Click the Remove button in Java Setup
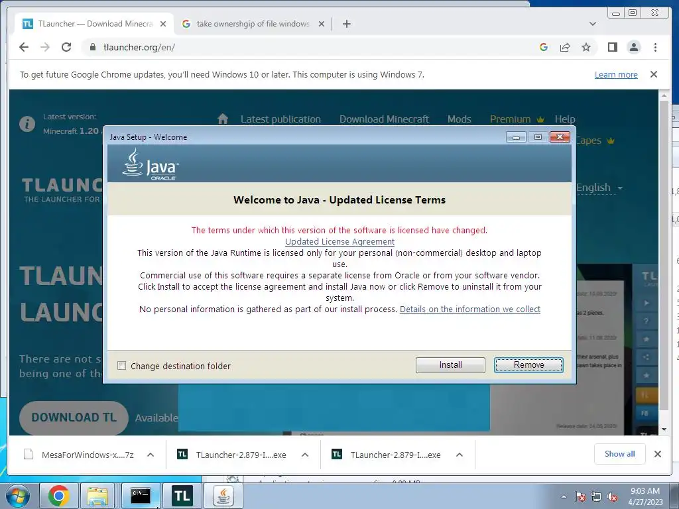The height and width of the screenshot is (509, 679). [528, 365]
